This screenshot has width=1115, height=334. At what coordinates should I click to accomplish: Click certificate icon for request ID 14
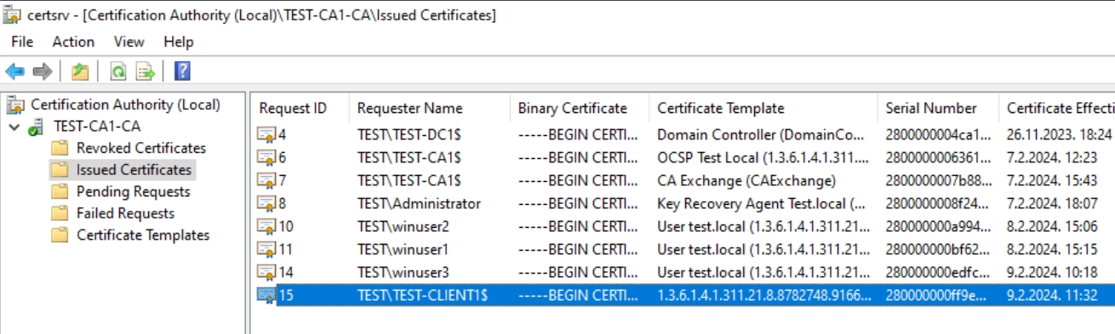(x=267, y=272)
